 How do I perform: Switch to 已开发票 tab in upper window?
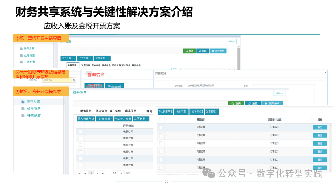click(x=85, y=58)
